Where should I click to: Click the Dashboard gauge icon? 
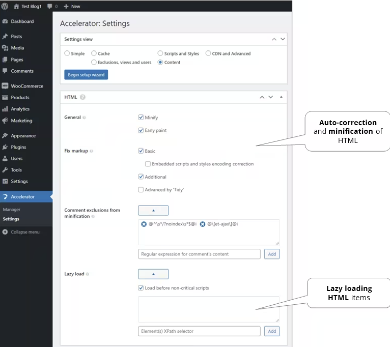tap(5, 21)
